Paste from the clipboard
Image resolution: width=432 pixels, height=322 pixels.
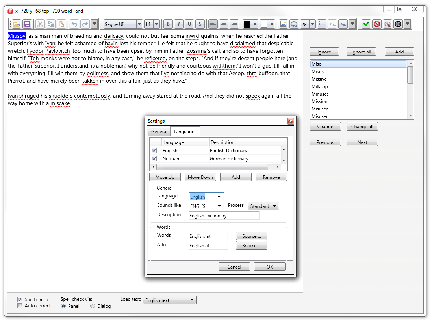(x=61, y=24)
